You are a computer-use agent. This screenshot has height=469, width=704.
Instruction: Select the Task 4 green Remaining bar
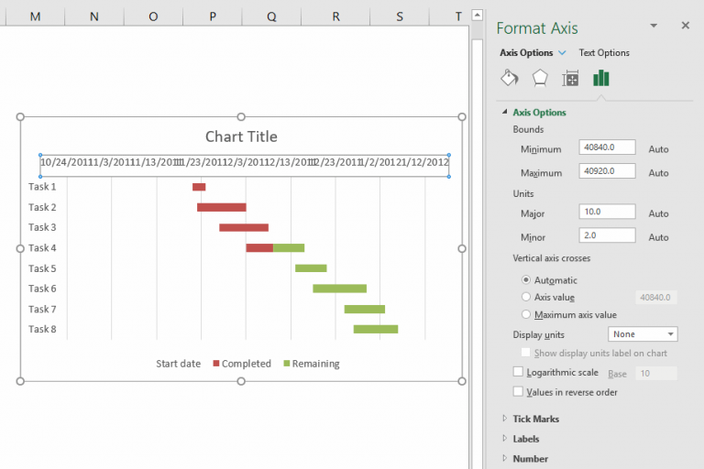point(289,247)
